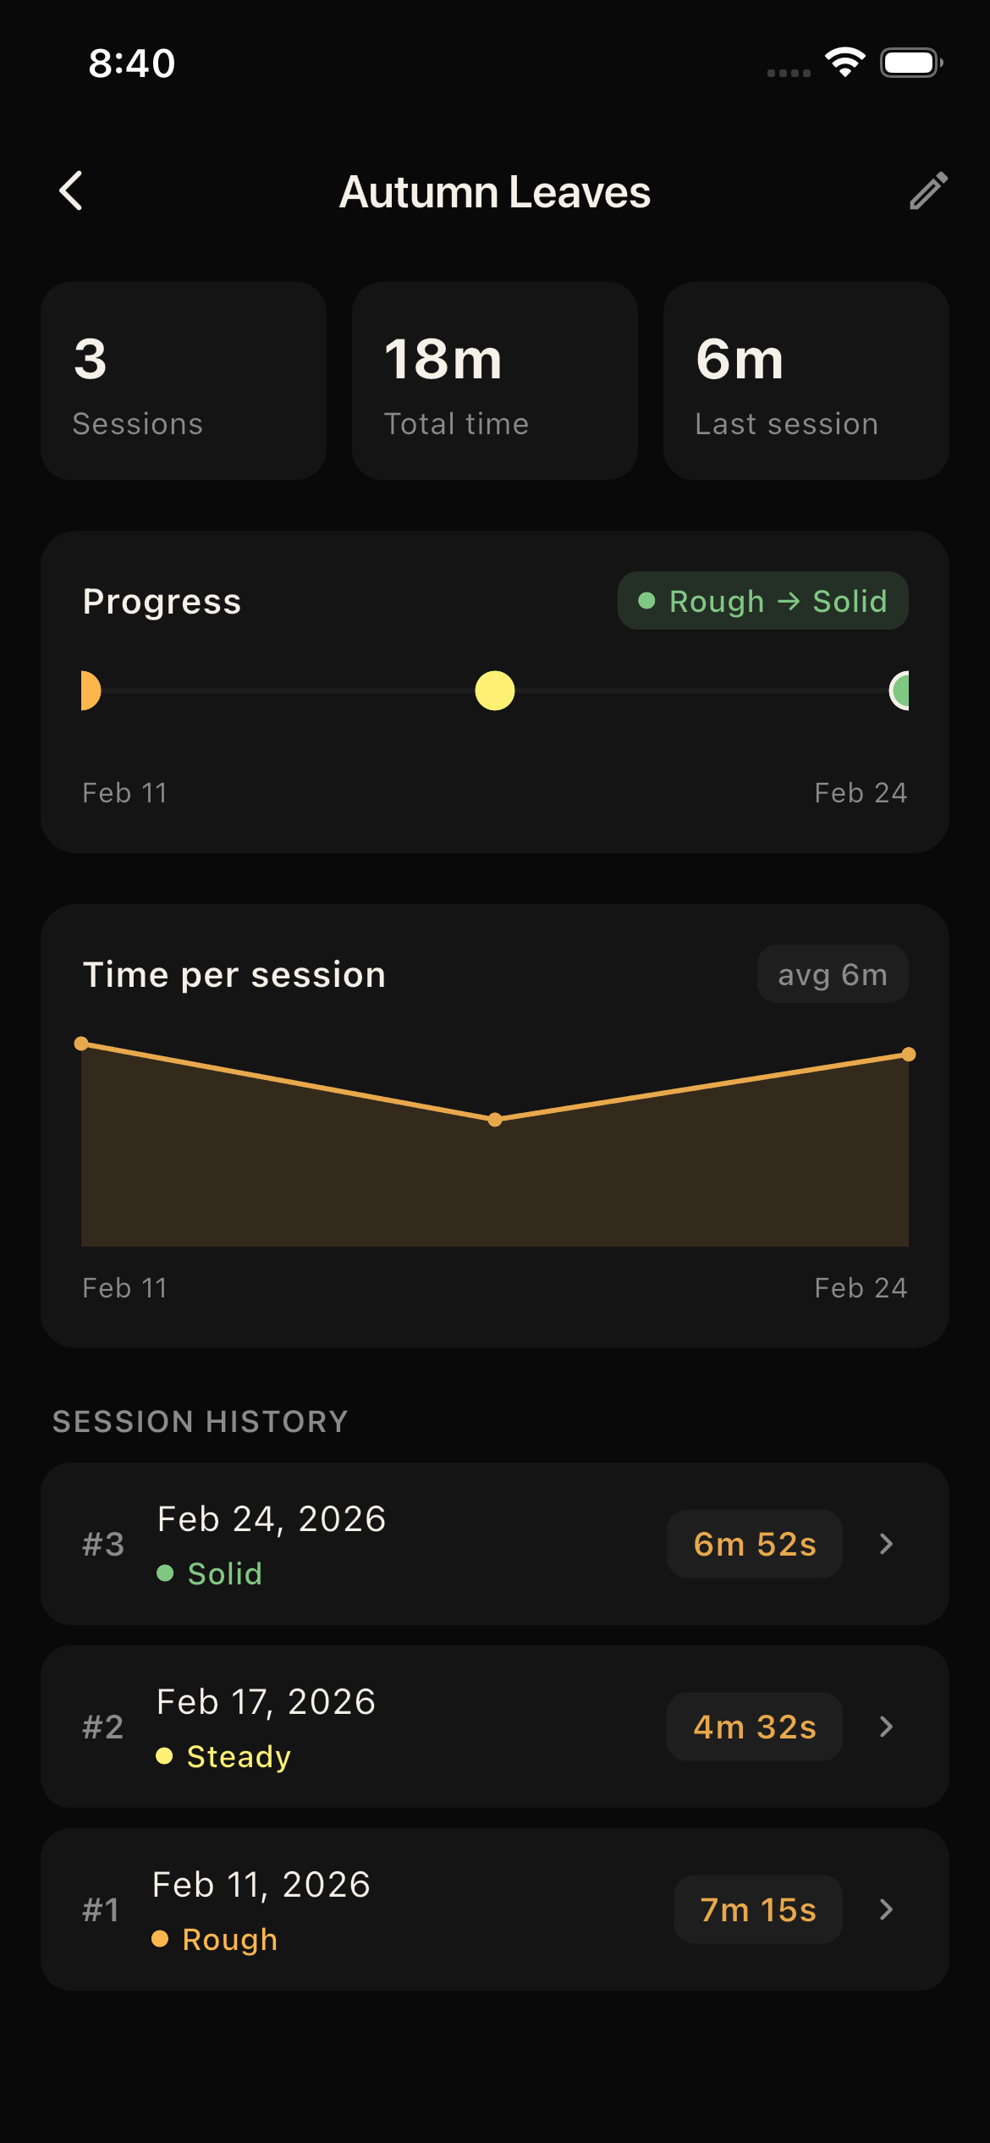Select the orange Rough progress dot

point(90,691)
